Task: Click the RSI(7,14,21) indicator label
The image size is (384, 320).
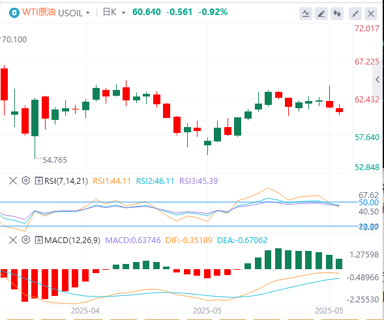Action: pos(66,181)
